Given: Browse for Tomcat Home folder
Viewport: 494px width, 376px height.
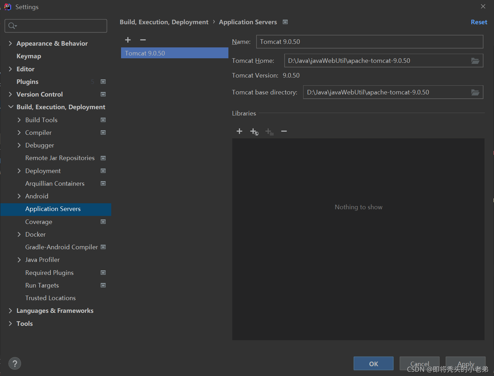Looking at the screenshot, I should (475, 61).
